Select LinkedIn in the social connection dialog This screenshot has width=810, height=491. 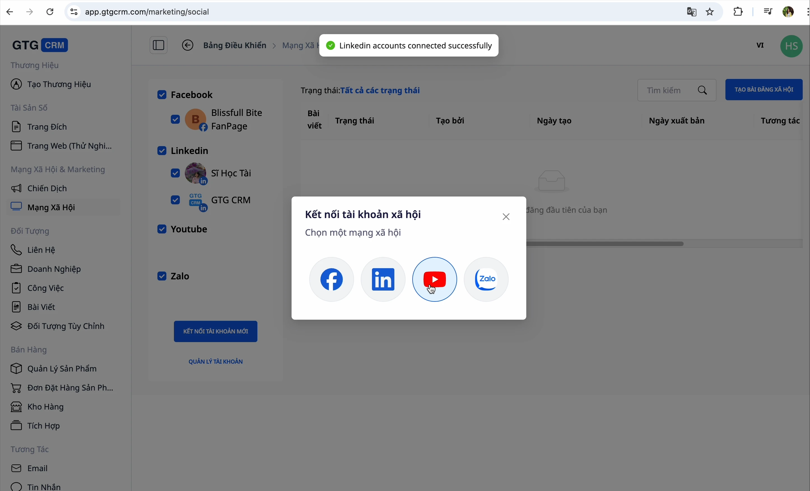[383, 279]
